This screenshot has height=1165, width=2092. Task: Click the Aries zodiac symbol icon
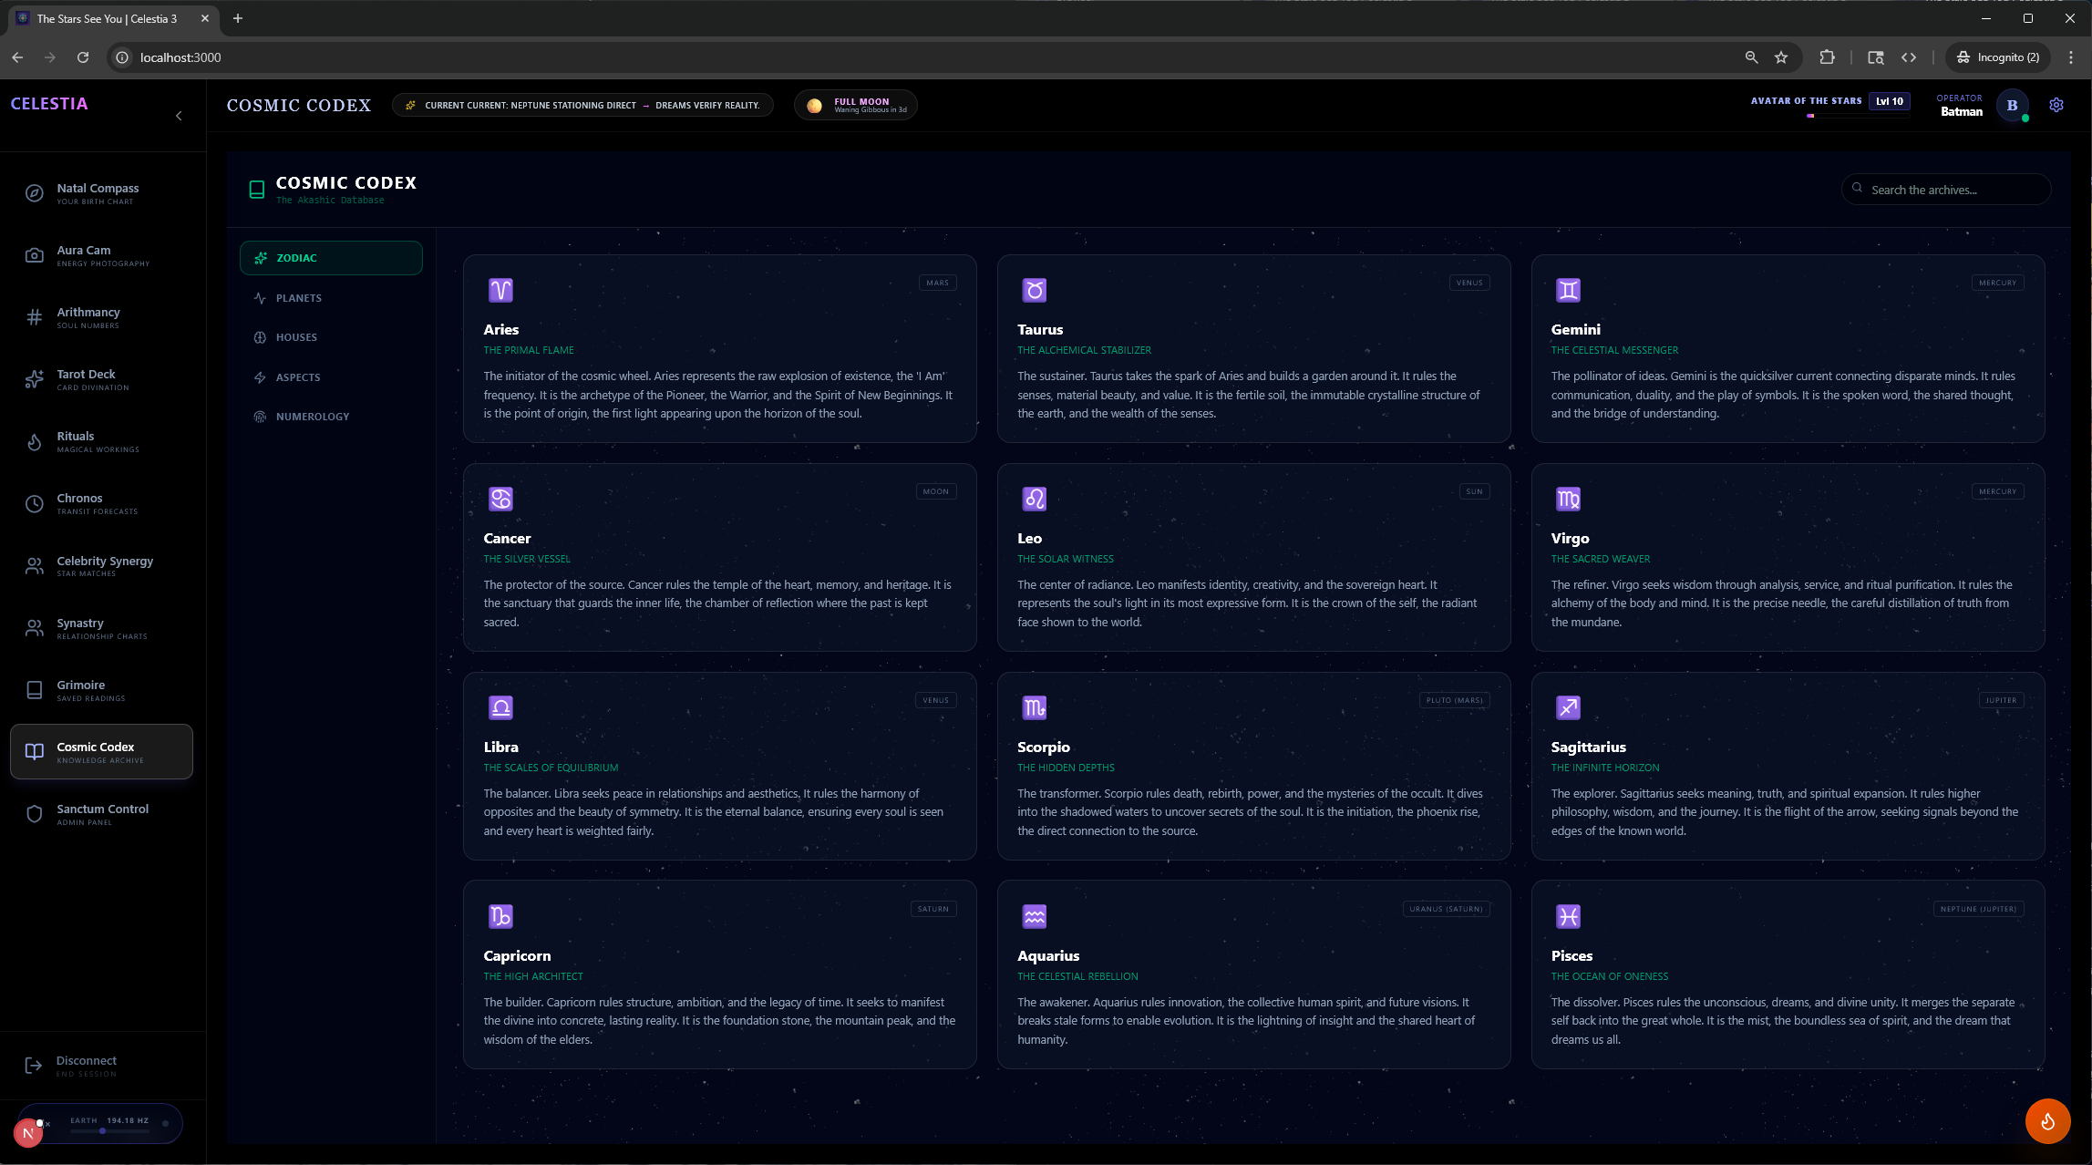(500, 290)
